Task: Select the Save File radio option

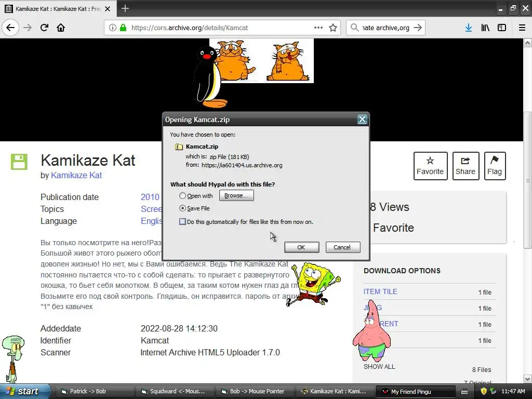Action: pyautogui.click(x=182, y=208)
